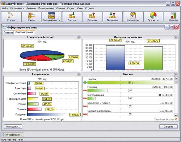Screen dimensions: 181x142
Task: Click the Товары для дома row label
Action: tap(17, 99)
